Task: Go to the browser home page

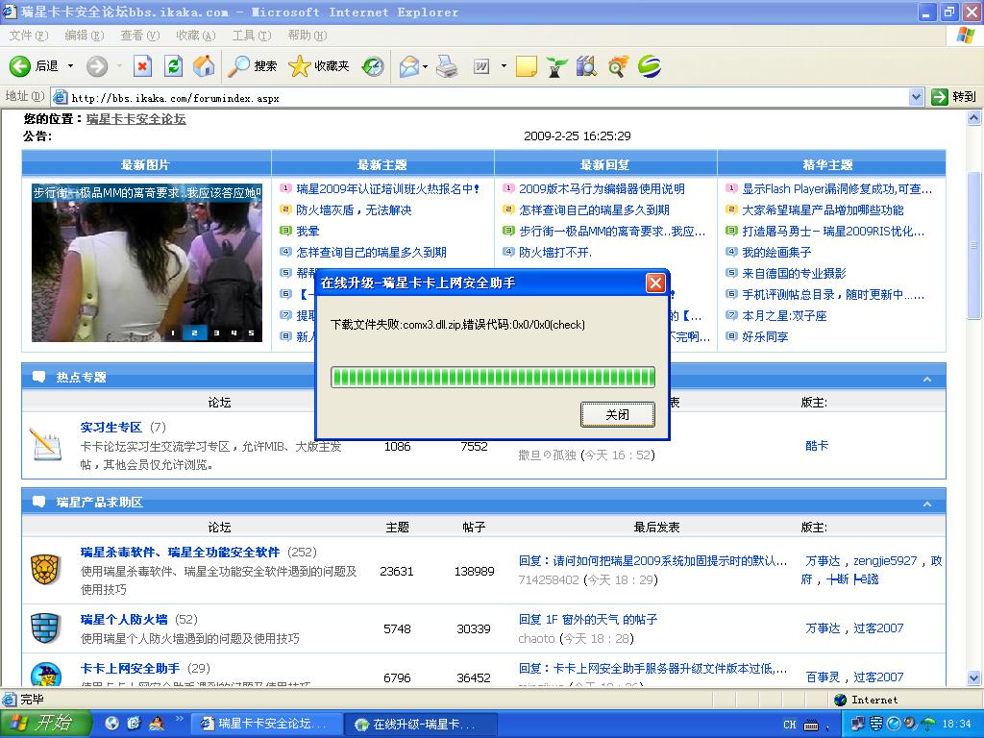Action: pyautogui.click(x=204, y=66)
